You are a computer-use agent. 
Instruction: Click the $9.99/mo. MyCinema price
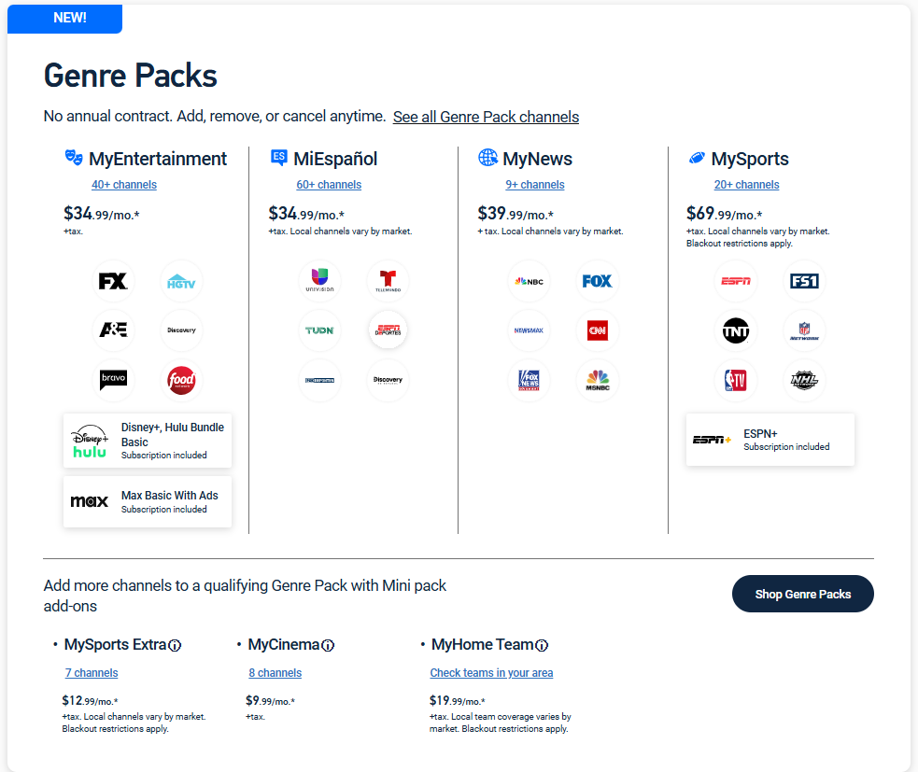pyautogui.click(x=271, y=701)
